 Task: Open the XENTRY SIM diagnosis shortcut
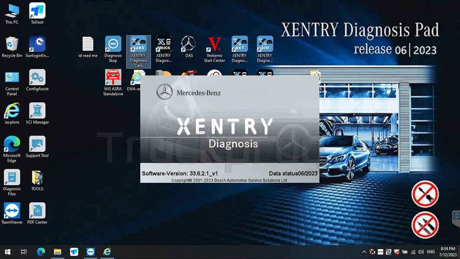[265, 49]
